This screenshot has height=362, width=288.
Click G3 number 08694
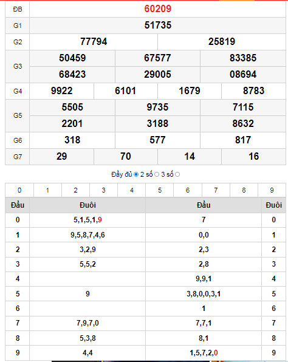coord(243,74)
